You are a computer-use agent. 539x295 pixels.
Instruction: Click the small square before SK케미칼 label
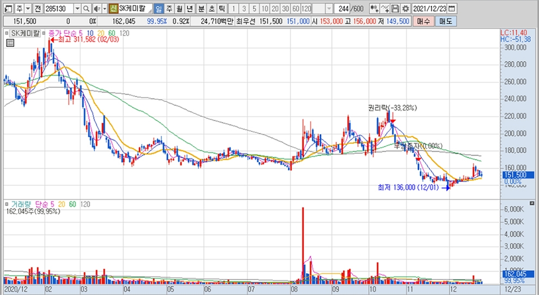pos(7,33)
